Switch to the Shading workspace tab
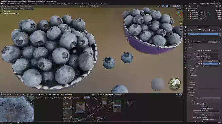 pyautogui.click(x=64, y=4)
